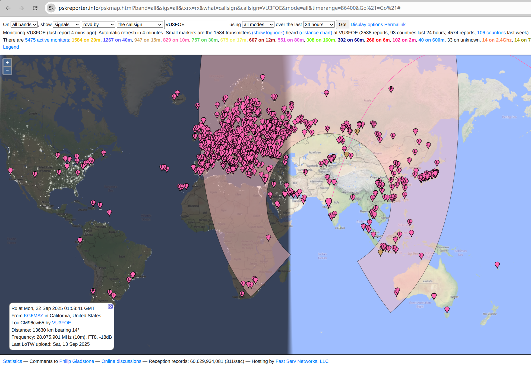The width and height of the screenshot is (531, 368).
Task: Zoom out the map with minus button
Action: (x=7, y=70)
